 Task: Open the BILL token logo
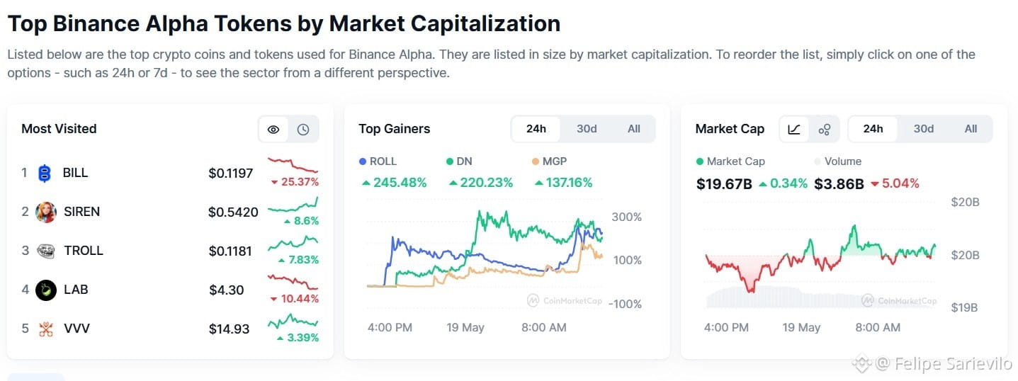coord(45,173)
